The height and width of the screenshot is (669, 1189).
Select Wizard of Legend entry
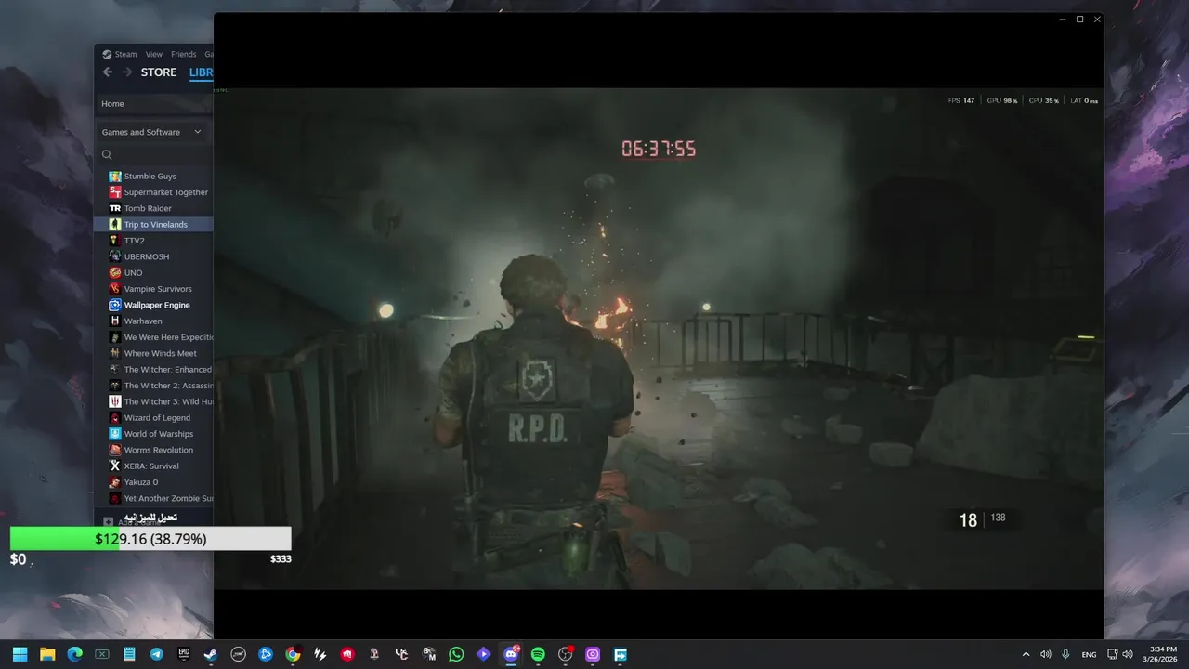pos(153,418)
